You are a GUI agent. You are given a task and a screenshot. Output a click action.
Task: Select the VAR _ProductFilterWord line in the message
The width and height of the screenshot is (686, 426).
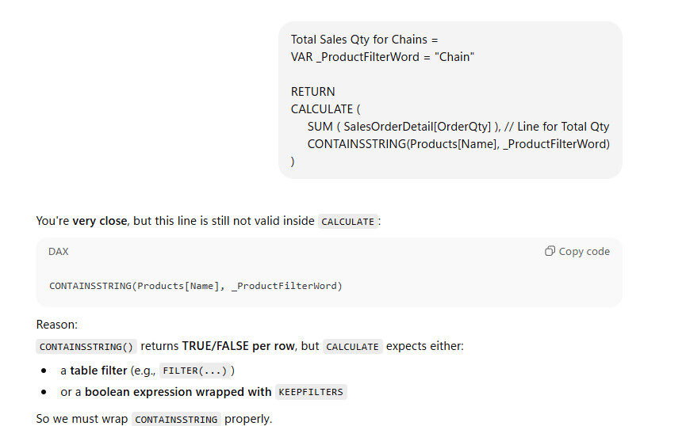[382, 56]
